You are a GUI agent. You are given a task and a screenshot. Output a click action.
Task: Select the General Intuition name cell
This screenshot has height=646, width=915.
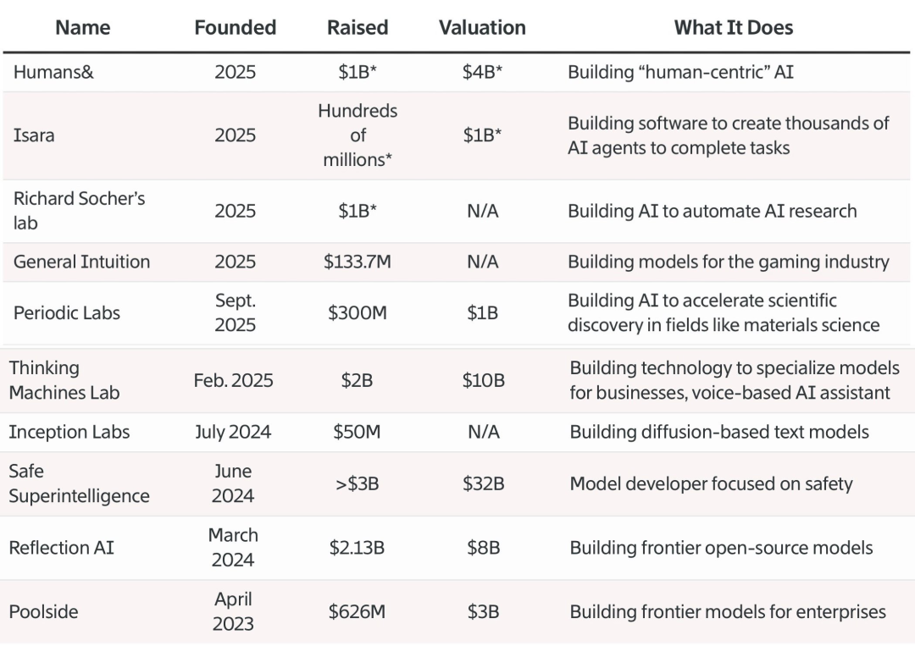pyautogui.click(x=81, y=262)
